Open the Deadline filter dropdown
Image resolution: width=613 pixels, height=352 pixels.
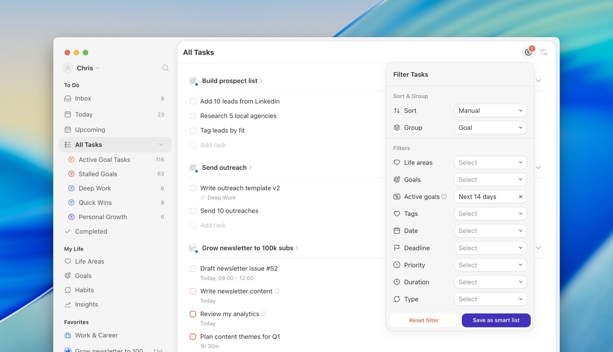click(x=490, y=248)
